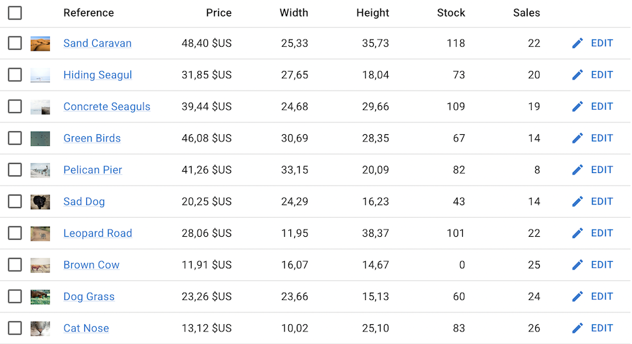Click the Sad Dog thumbnail image
The height and width of the screenshot is (344, 632).
(x=40, y=201)
